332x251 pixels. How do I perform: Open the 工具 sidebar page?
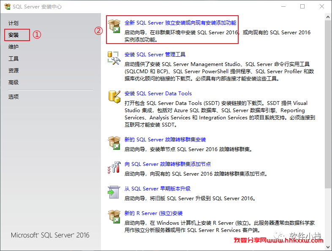click(x=14, y=58)
